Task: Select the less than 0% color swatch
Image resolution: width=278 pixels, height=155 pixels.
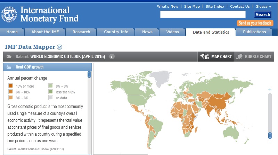Action: click(x=51, y=92)
